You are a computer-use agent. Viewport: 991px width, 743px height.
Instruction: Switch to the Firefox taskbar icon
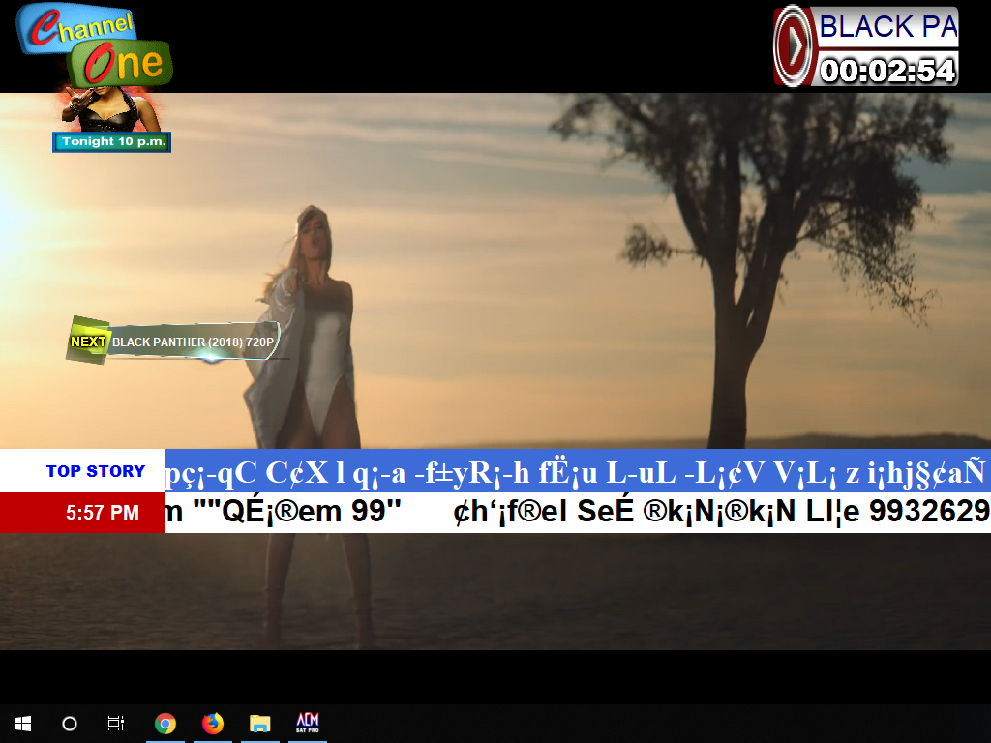pyautogui.click(x=213, y=724)
